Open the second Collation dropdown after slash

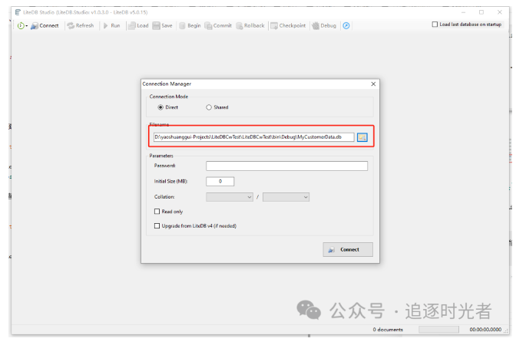[286, 197]
